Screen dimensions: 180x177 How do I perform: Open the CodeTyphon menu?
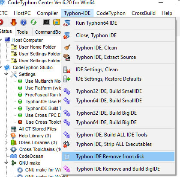pos(111,13)
